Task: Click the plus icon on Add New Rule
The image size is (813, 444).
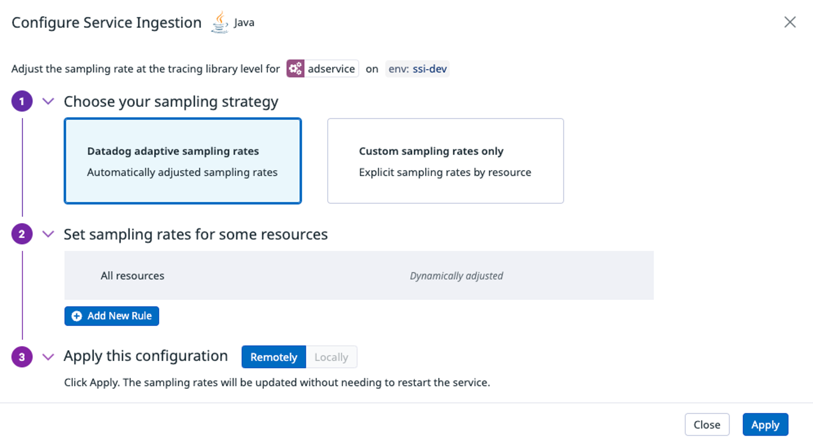Action: (x=77, y=315)
